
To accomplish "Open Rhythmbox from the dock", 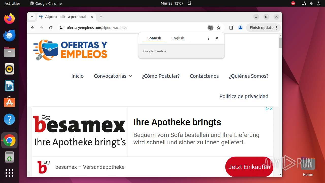I will click(x=9, y=69).
